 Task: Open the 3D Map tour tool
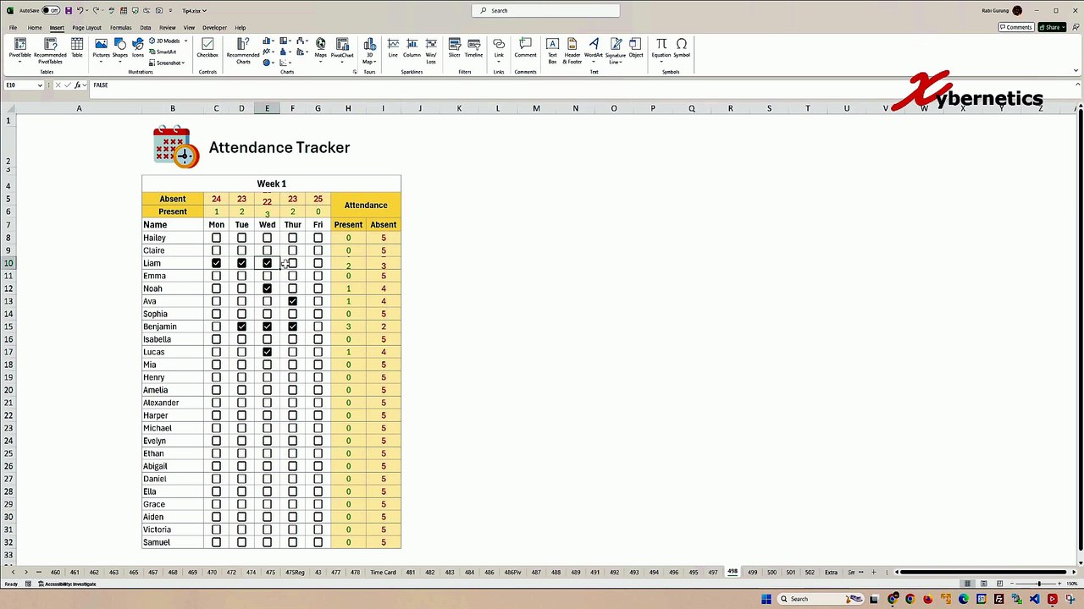(x=369, y=51)
